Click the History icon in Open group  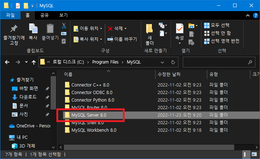[191, 42]
